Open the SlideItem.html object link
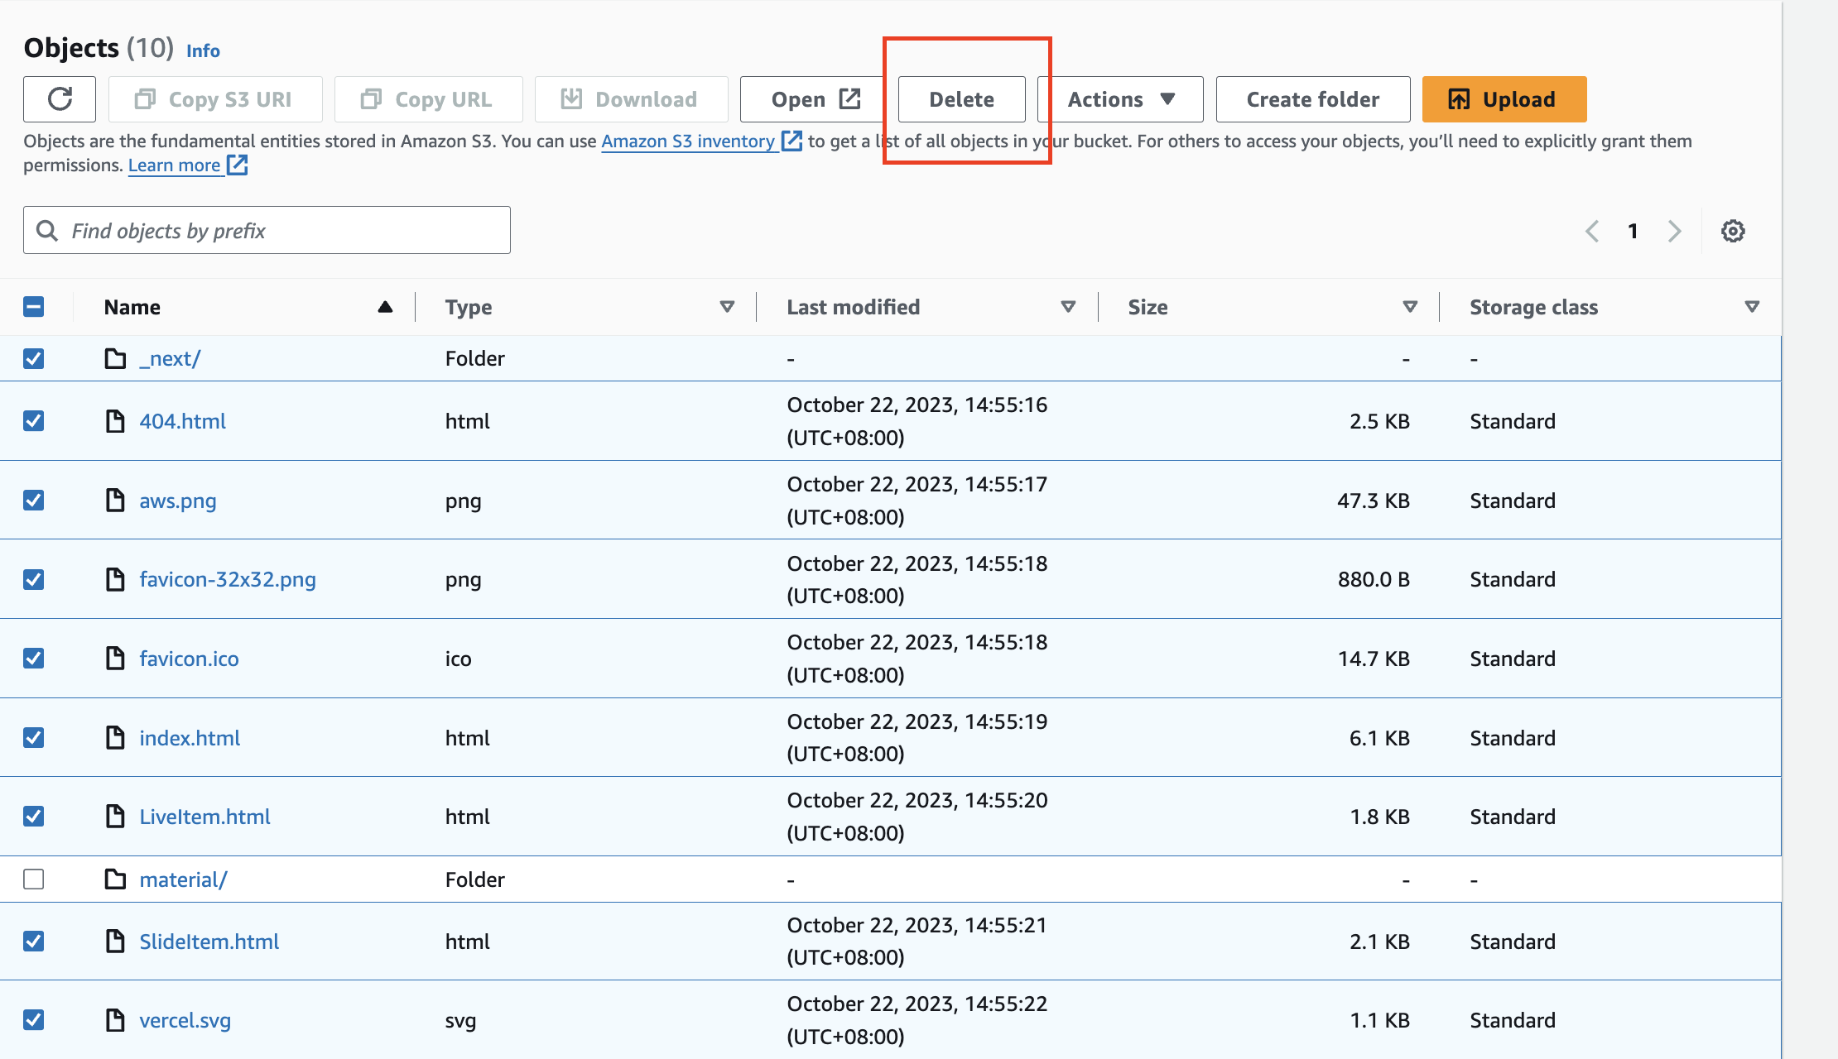 pos(209,942)
